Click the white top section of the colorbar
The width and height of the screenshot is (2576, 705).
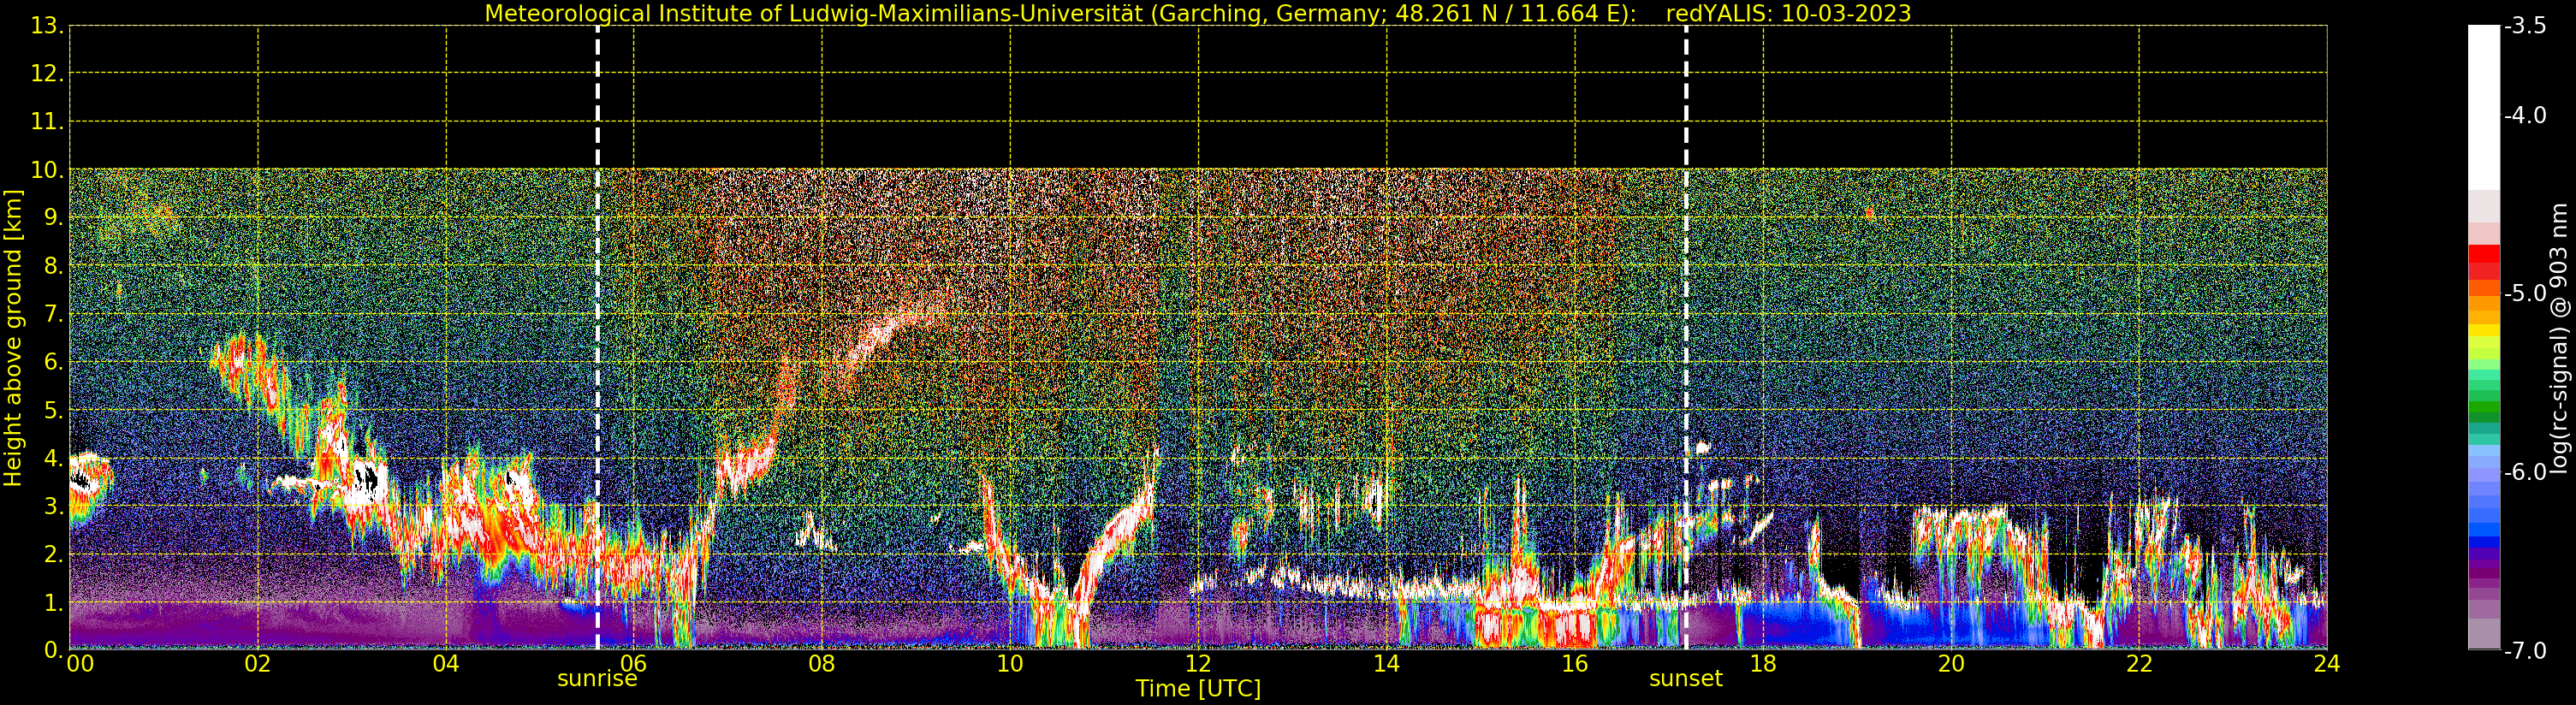[2484, 107]
